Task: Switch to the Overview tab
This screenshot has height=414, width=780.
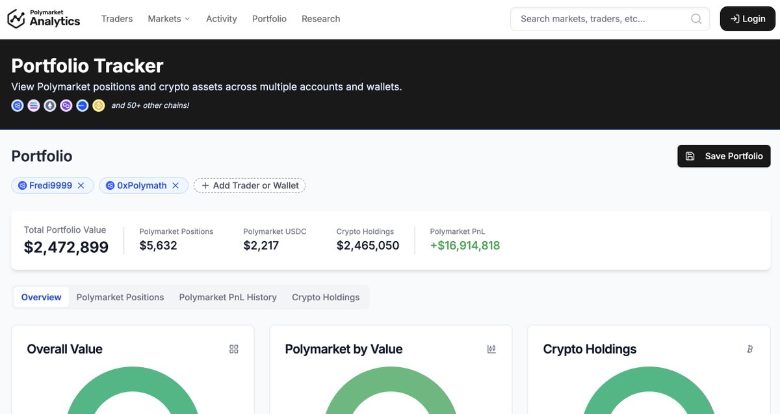Action: pos(41,297)
